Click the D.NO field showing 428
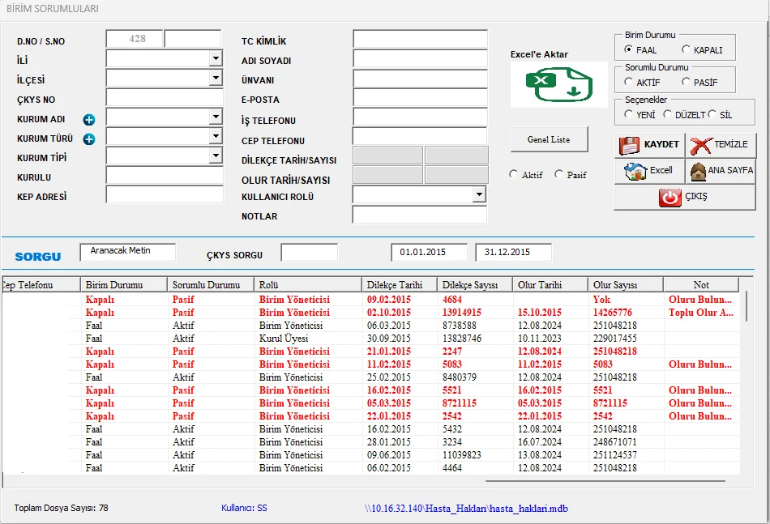This screenshot has height=524, width=770. (135, 39)
